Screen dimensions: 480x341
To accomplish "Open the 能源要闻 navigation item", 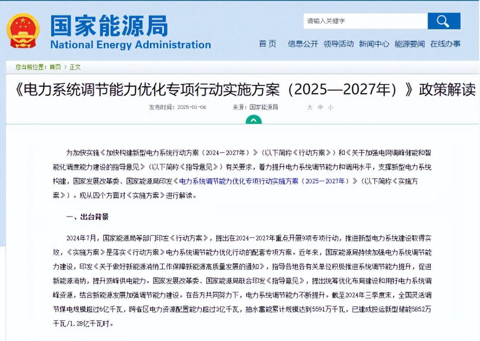I will (409, 44).
